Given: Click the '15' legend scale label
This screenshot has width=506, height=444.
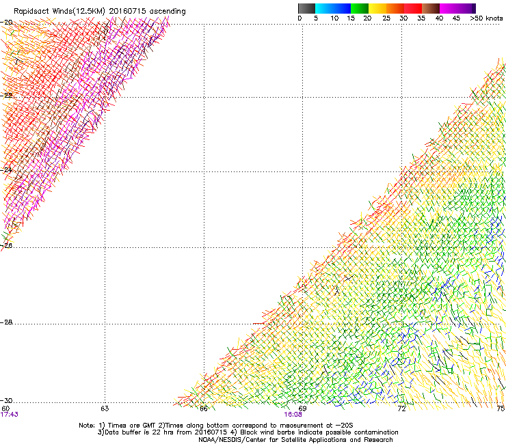Looking at the screenshot, I should (x=351, y=18).
